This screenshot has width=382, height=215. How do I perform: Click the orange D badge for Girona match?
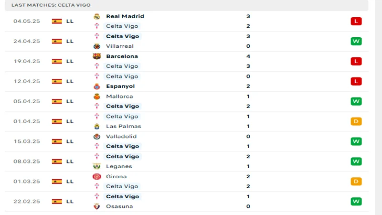356,182
